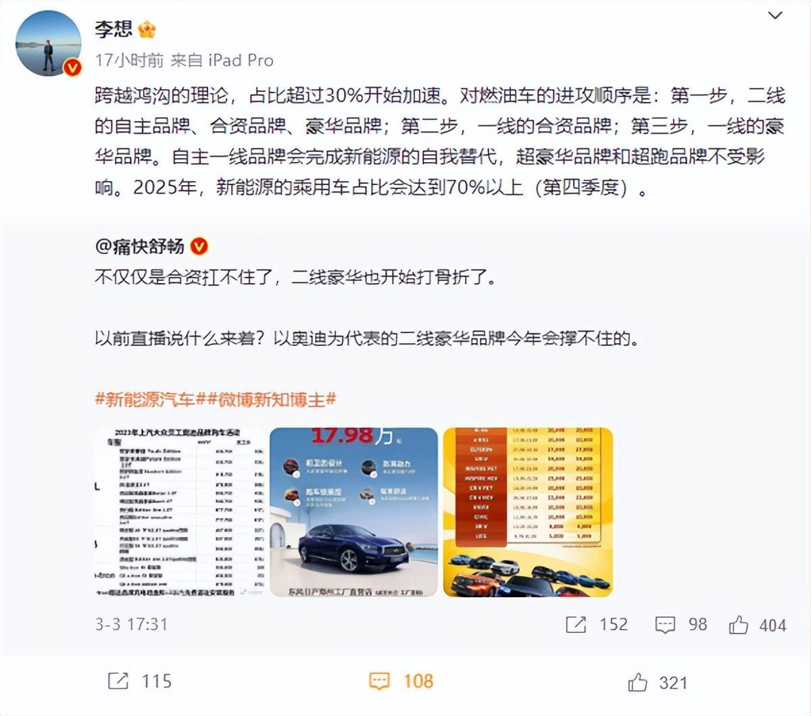The width and height of the screenshot is (811, 716).
Task: Open the @痛快舒畅 profile link
Action: click(x=140, y=247)
